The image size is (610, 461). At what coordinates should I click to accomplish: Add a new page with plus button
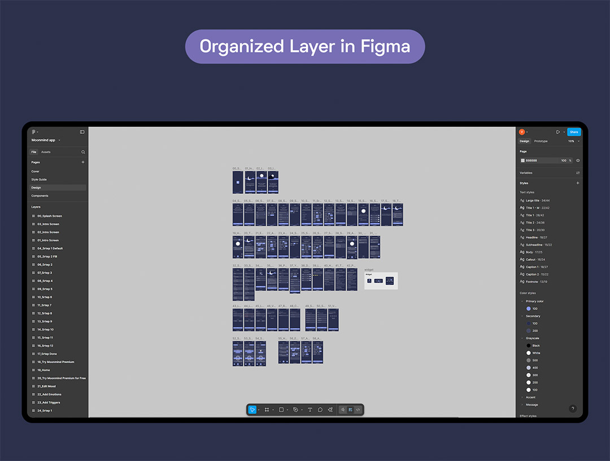[x=83, y=162]
